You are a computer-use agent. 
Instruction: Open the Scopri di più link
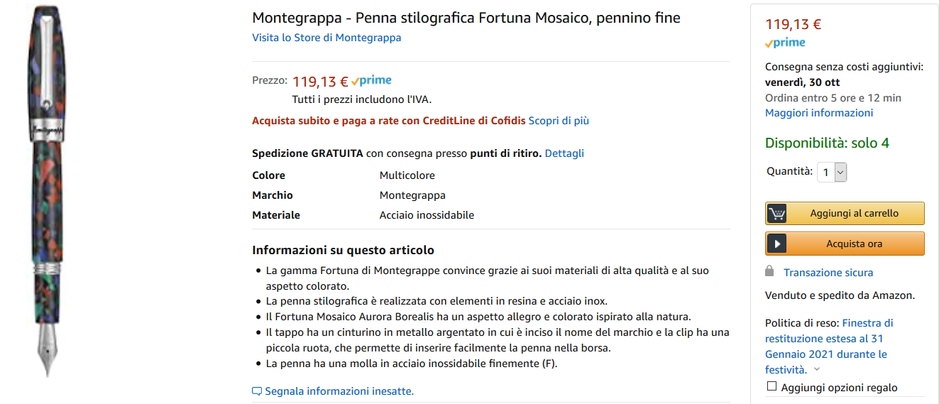(559, 121)
